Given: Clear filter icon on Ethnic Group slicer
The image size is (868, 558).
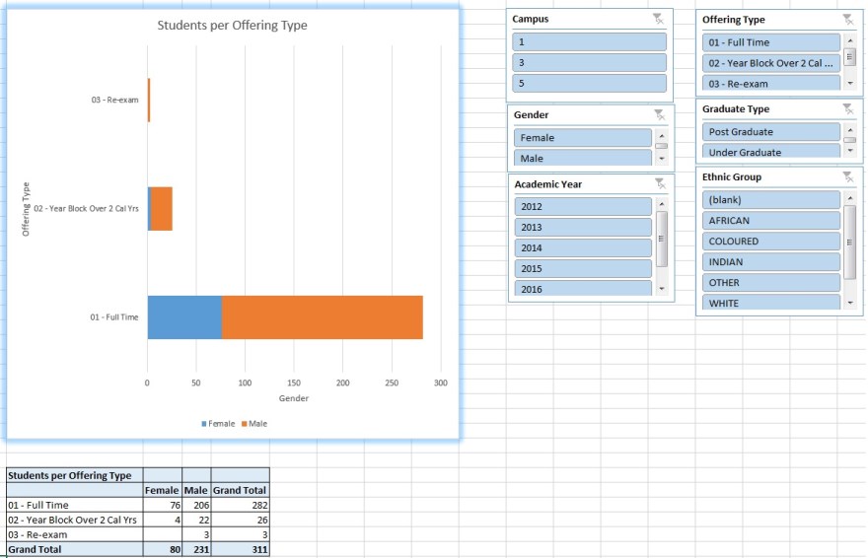Looking at the screenshot, I should point(847,176).
